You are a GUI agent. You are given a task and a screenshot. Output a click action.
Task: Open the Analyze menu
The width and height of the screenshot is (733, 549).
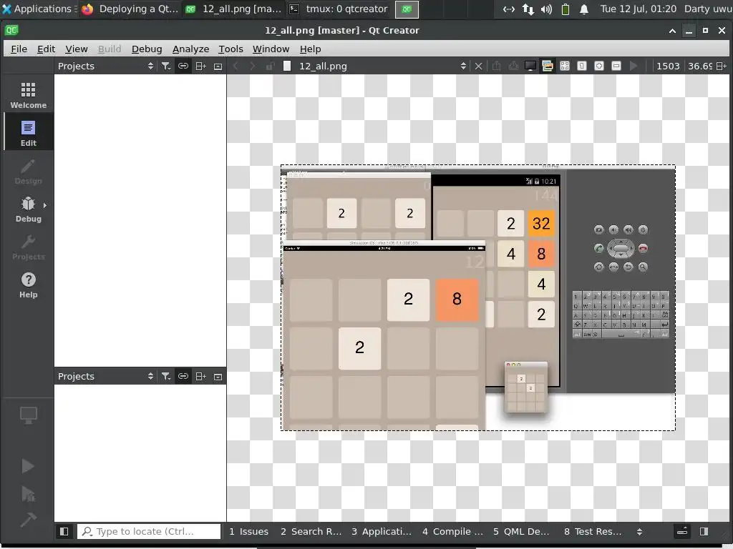coord(190,49)
